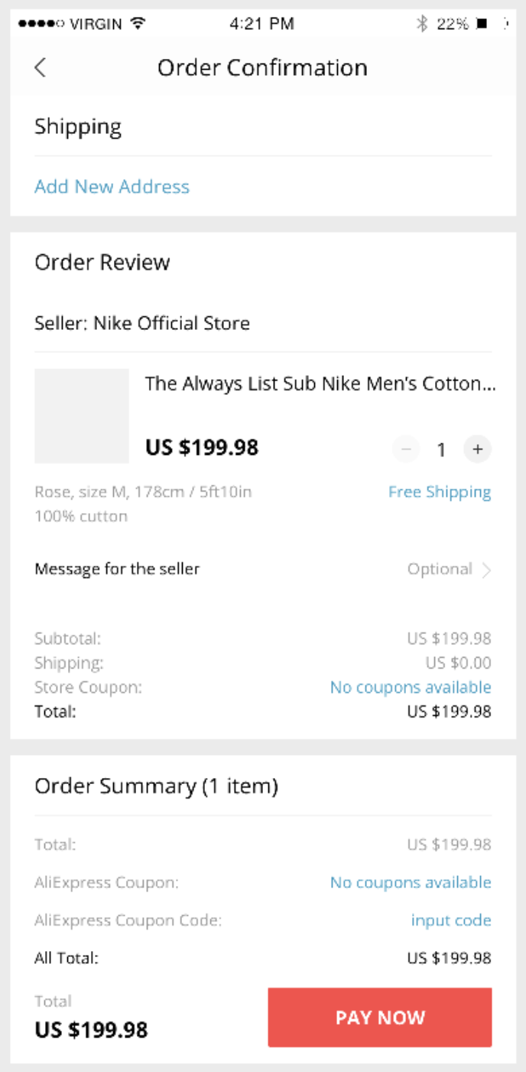Screen dimensions: 526x1072
Task: Tap the 4:21 PM status bar clock
Action: (261, 24)
